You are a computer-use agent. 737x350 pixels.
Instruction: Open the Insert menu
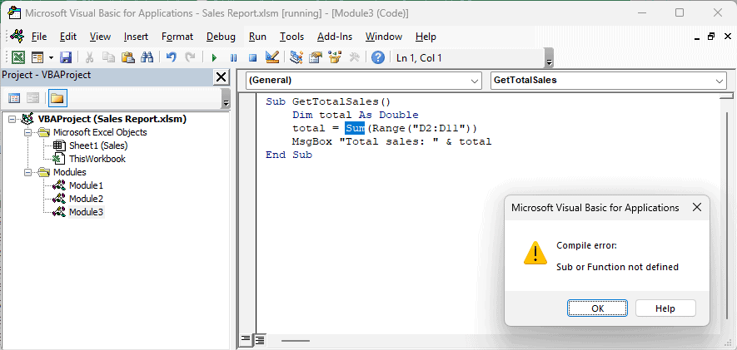coord(136,37)
